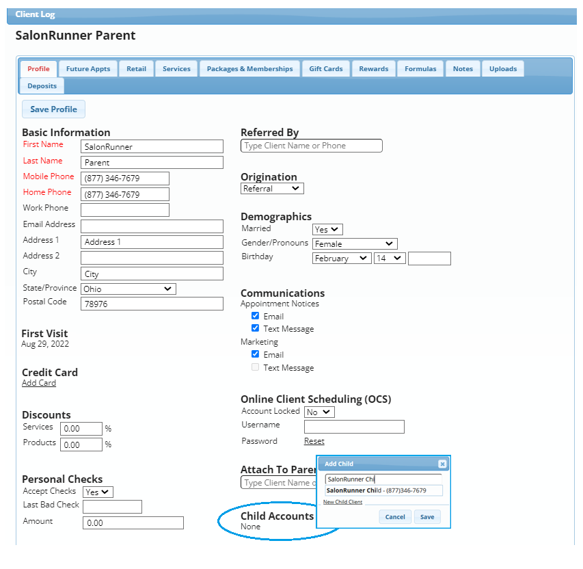Click the Postal Code field
The height and width of the screenshot is (569, 583).
pos(152,304)
